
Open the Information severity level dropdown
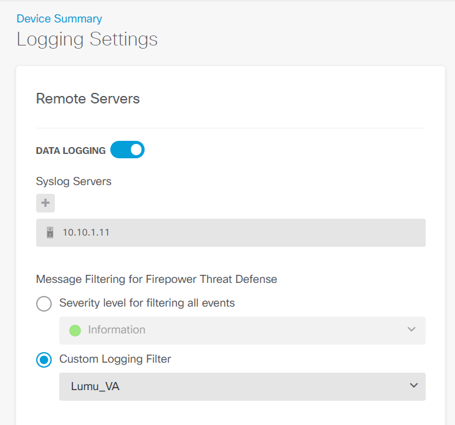(x=242, y=330)
